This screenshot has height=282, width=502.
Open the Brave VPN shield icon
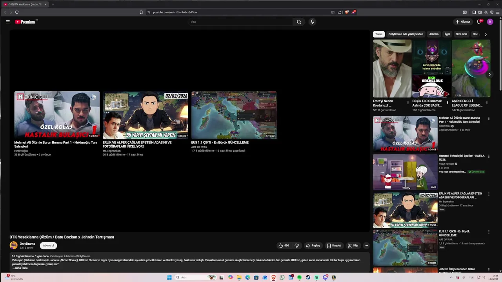pyautogui.click(x=492, y=12)
